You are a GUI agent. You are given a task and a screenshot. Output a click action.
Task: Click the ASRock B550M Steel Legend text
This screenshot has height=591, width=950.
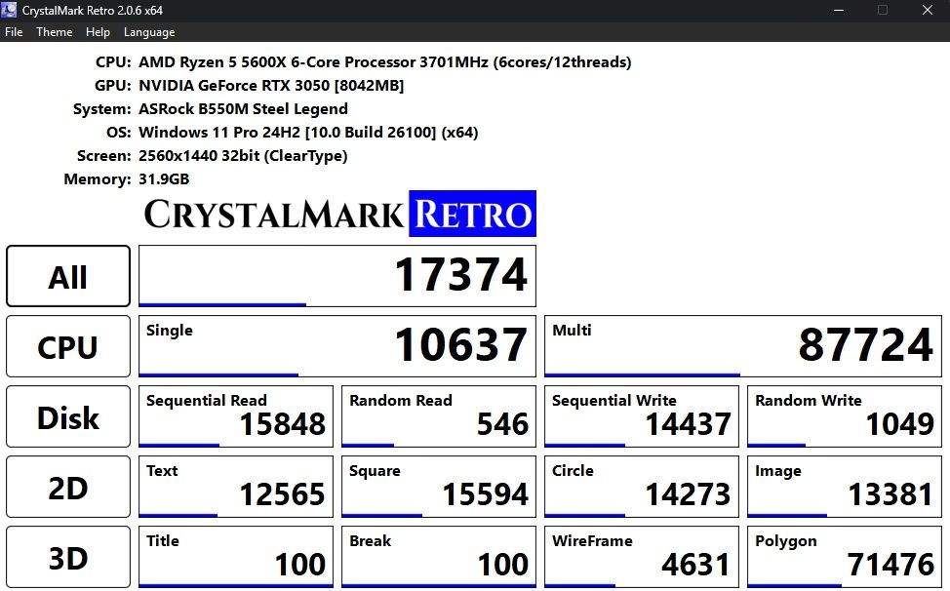click(x=243, y=109)
